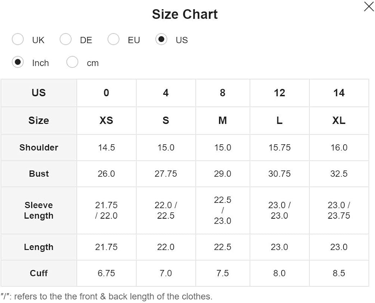Click the XS size column header
The width and height of the screenshot is (375, 303).
tap(106, 120)
